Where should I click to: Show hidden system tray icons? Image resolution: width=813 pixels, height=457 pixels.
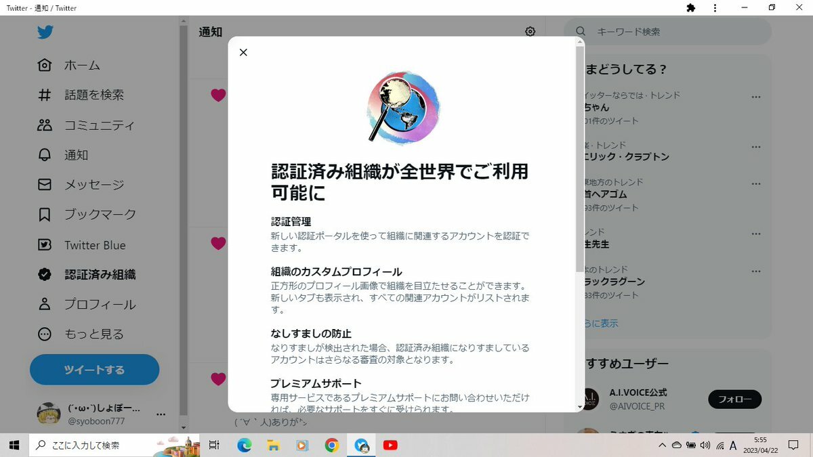click(x=662, y=445)
